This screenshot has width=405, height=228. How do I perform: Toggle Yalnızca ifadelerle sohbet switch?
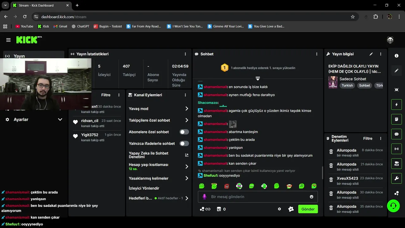pos(184,143)
